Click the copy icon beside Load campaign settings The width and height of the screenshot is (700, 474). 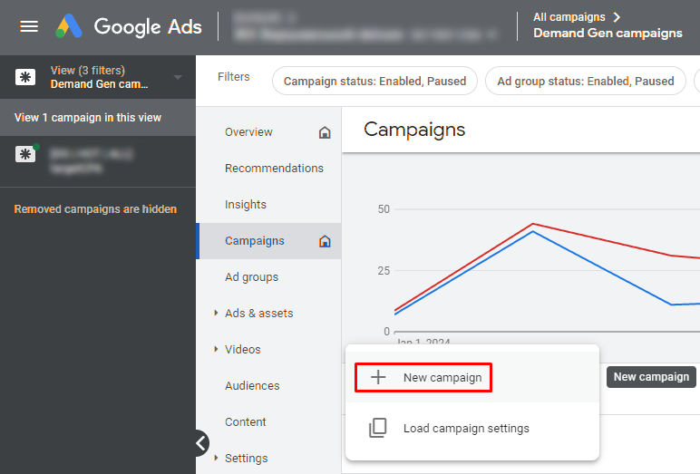pos(378,428)
